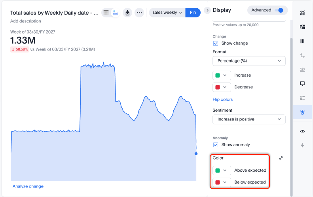Follow the Analyze change link
Image resolution: width=313 pixels, height=197 pixels.
[28, 186]
